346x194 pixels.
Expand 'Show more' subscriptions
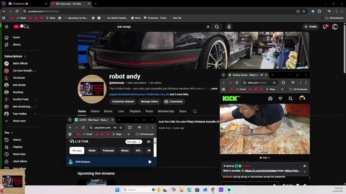coord(19,121)
